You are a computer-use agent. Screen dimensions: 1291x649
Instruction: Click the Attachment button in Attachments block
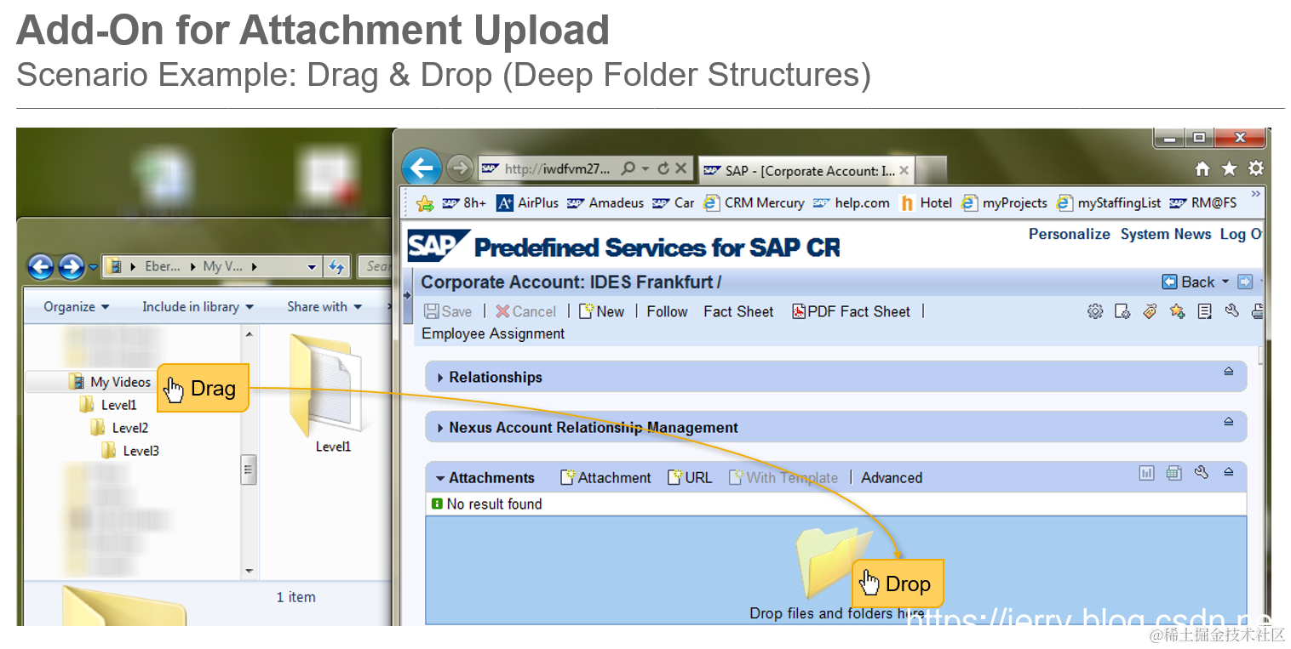pos(605,477)
